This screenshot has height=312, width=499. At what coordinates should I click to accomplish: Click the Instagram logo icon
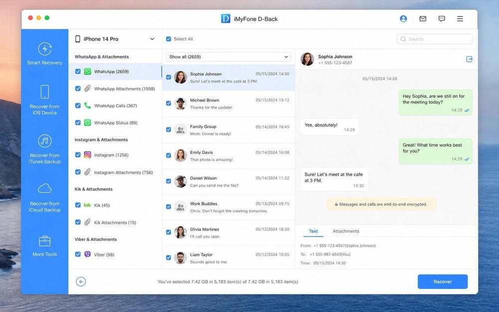(87, 155)
